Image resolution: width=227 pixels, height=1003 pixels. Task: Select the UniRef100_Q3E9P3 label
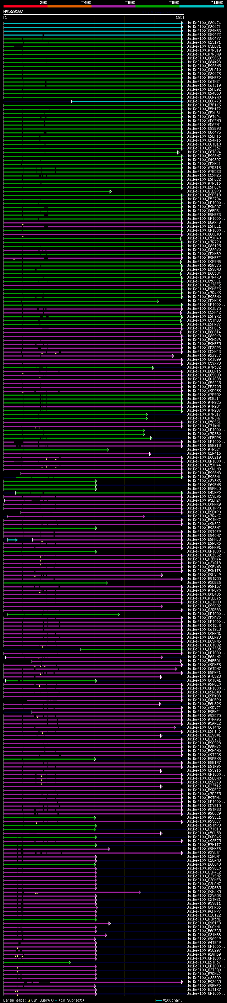pos(204,191)
